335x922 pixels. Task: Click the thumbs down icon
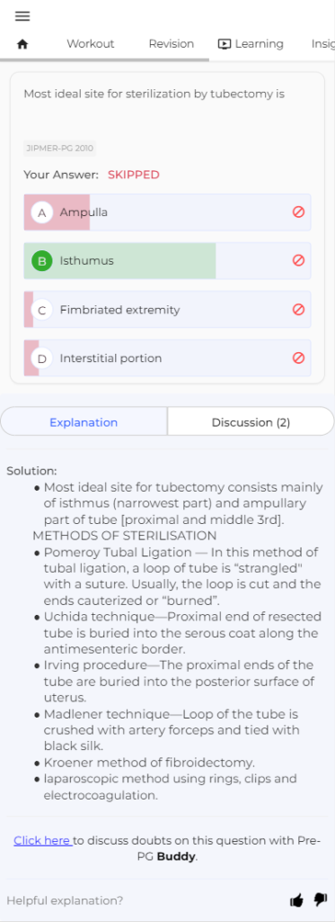[x=321, y=899]
